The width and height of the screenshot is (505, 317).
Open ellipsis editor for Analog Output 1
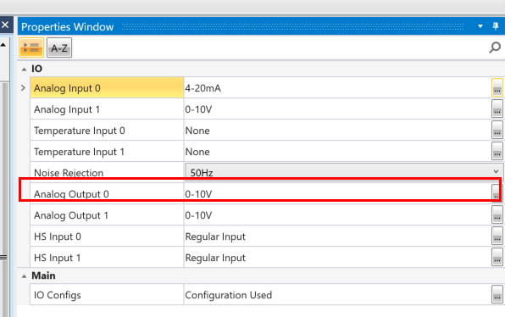(497, 214)
